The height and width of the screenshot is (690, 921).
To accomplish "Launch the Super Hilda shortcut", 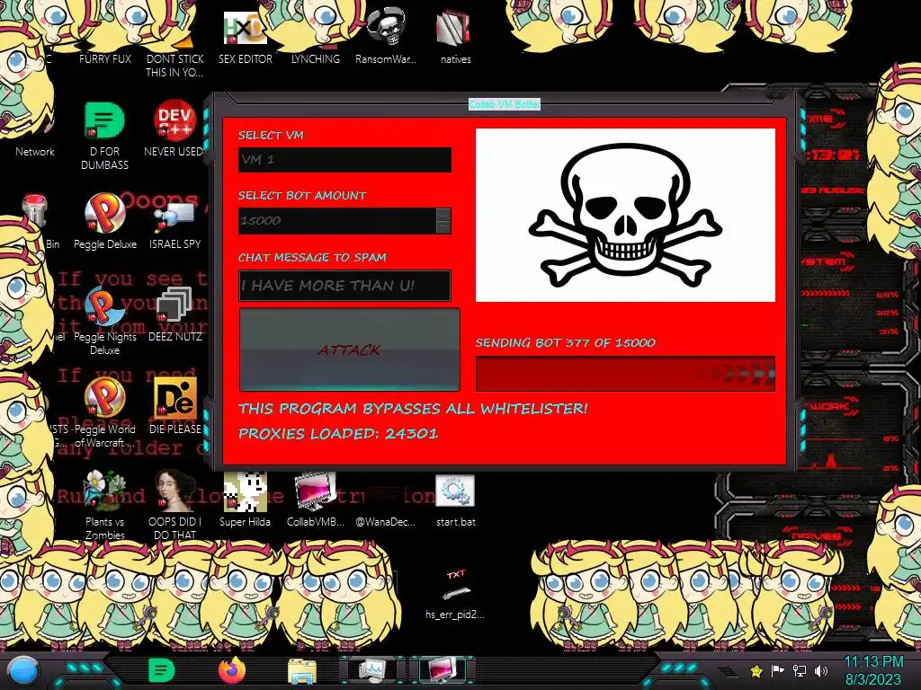I will [x=245, y=491].
